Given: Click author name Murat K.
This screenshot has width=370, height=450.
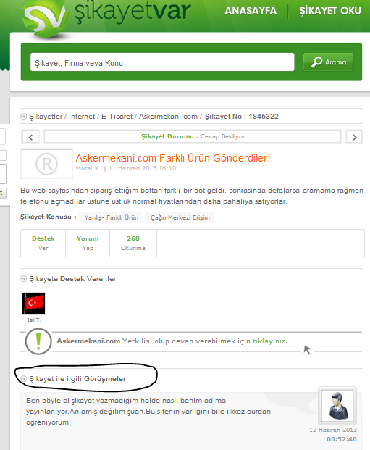Looking at the screenshot, I should coord(88,168).
